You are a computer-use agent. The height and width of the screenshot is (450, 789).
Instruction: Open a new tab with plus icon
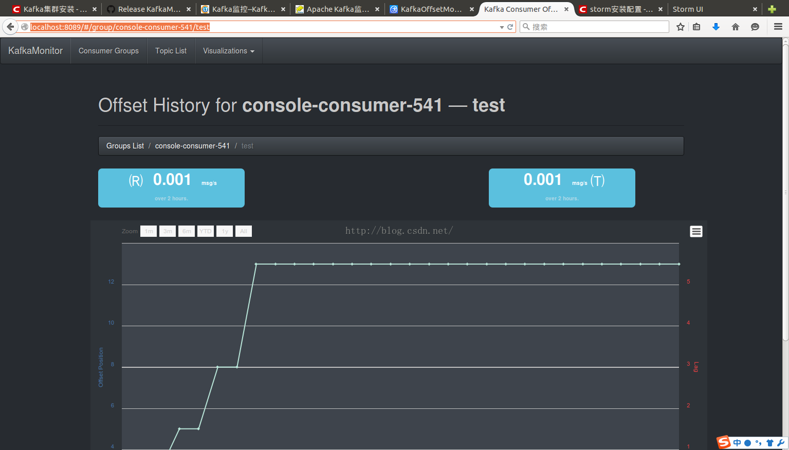[772, 9]
